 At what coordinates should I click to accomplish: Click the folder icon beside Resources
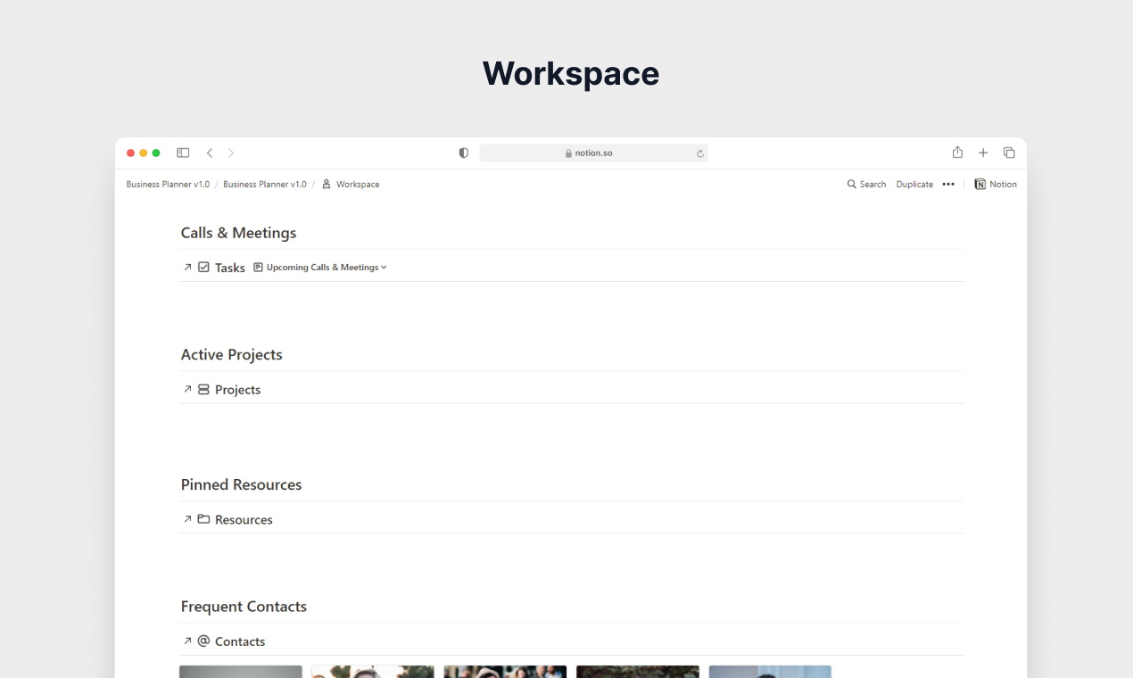coord(203,519)
